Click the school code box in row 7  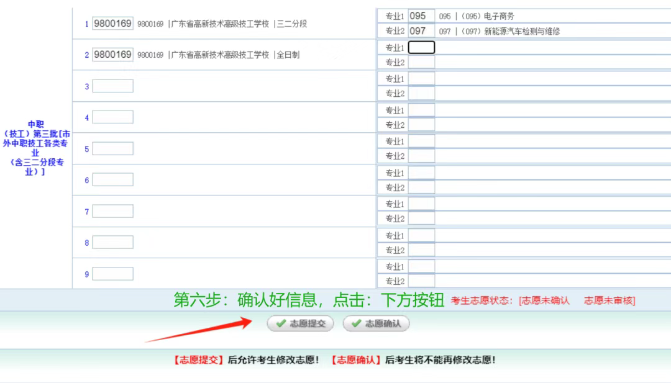coord(113,210)
